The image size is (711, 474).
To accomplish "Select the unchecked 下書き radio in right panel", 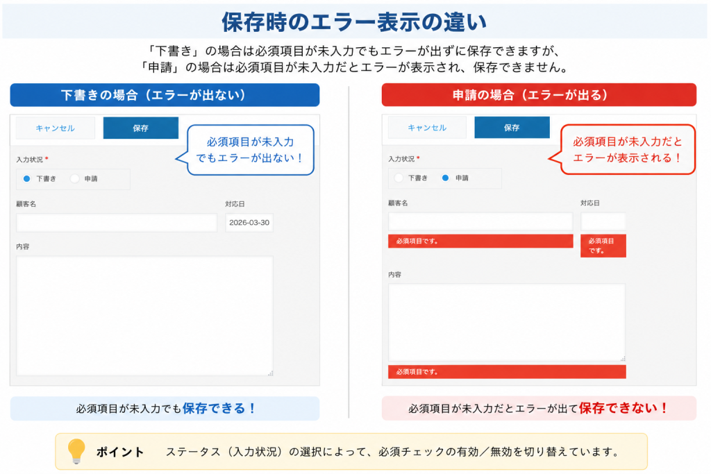I will point(399,178).
